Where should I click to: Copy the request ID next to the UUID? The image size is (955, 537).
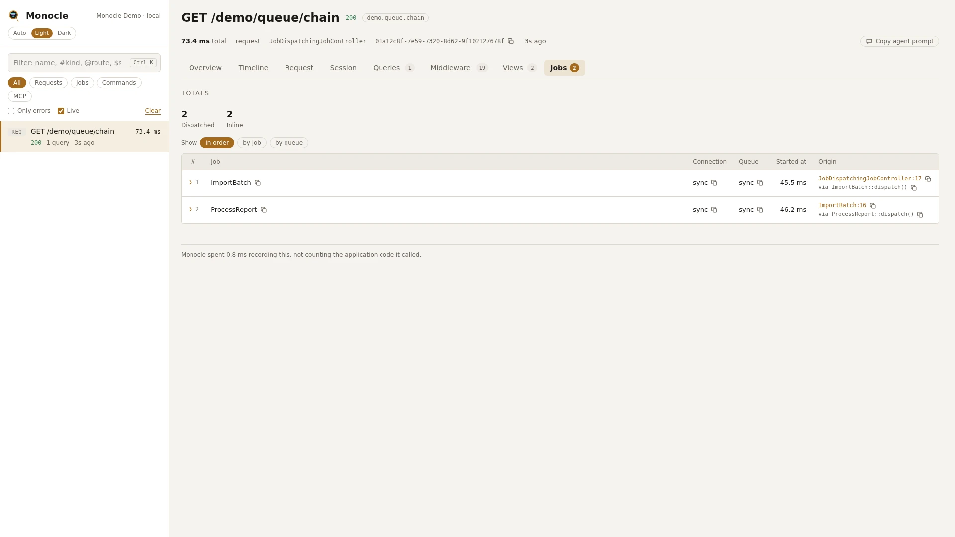[511, 41]
